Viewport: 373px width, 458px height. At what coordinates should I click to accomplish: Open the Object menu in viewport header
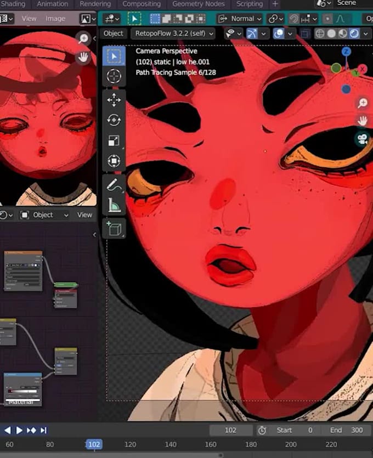(113, 33)
